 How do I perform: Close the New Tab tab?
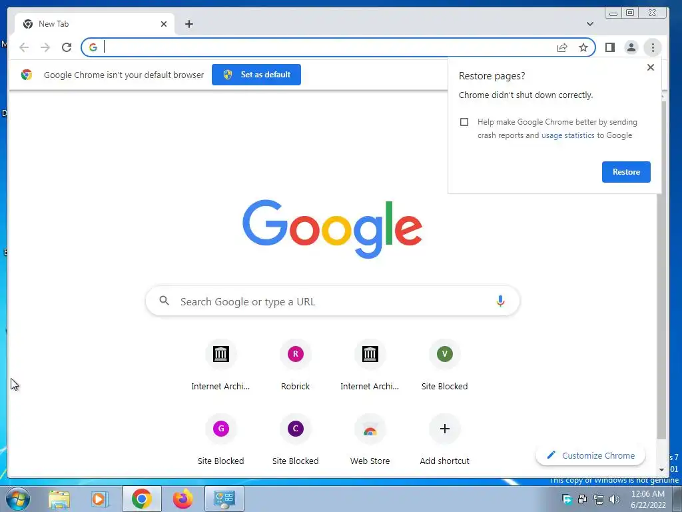tap(164, 24)
